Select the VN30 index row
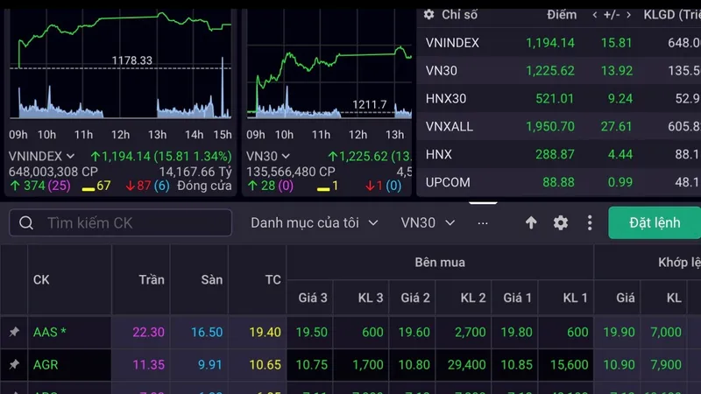The width and height of the screenshot is (701, 394). 559,71
